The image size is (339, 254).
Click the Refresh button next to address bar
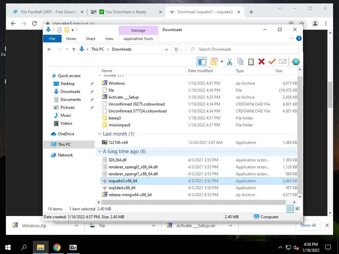pos(176,50)
